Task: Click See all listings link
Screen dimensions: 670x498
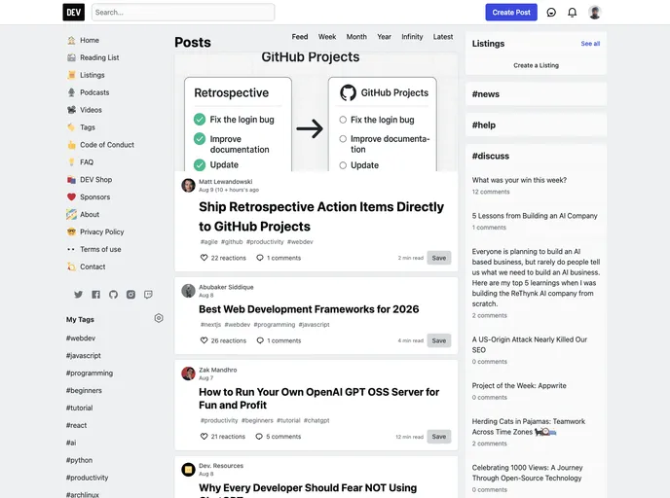Action: pos(590,44)
